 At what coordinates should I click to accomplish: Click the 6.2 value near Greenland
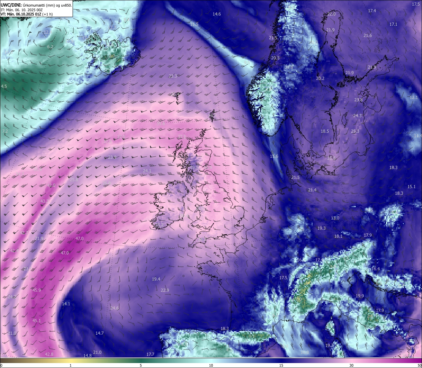pyautogui.click(x=50, y=47)
